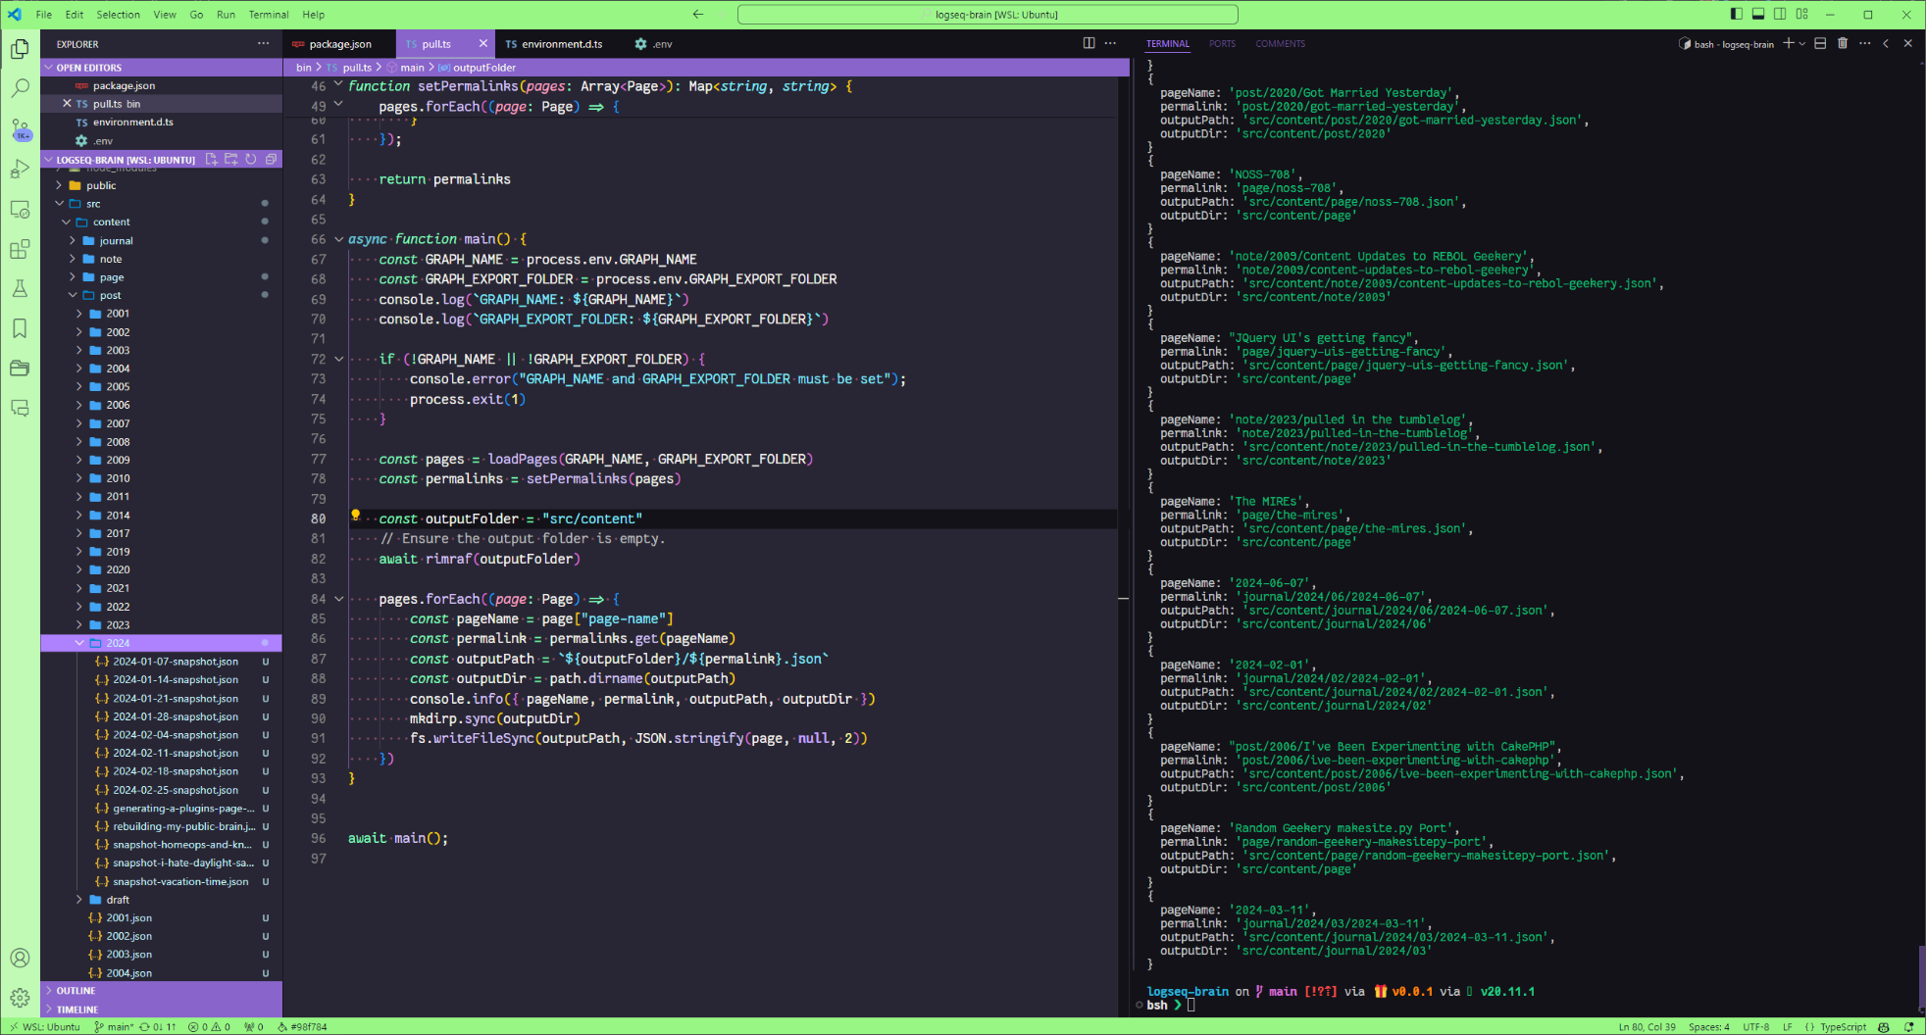The image size is (1926, 1035).
Task: Click Ln 80, Col 39 in the status bar
Action: coord(1647,1027)
